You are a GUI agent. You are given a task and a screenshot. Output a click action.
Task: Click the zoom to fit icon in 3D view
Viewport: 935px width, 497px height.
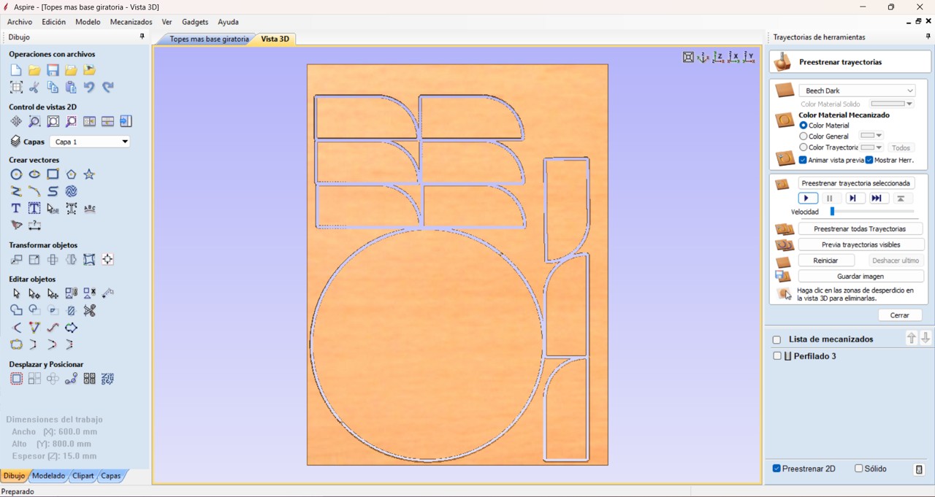688,58
